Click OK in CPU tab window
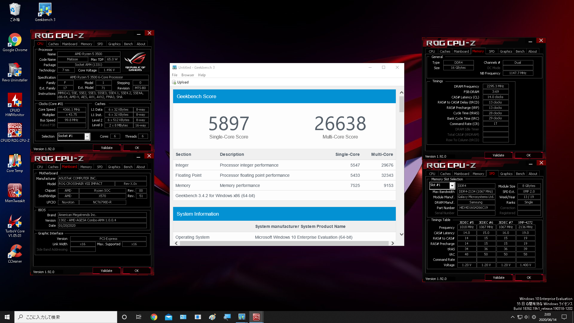This screenshot has height=323, width=574. pos(137,148)
